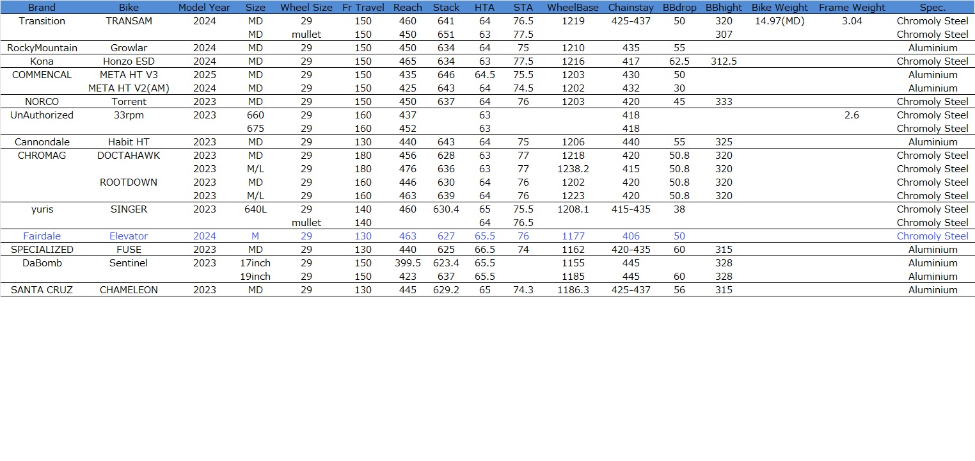Click the 406 chainstay cell
975x461 pixels.
pyautogui.click(x=631, y=236)
